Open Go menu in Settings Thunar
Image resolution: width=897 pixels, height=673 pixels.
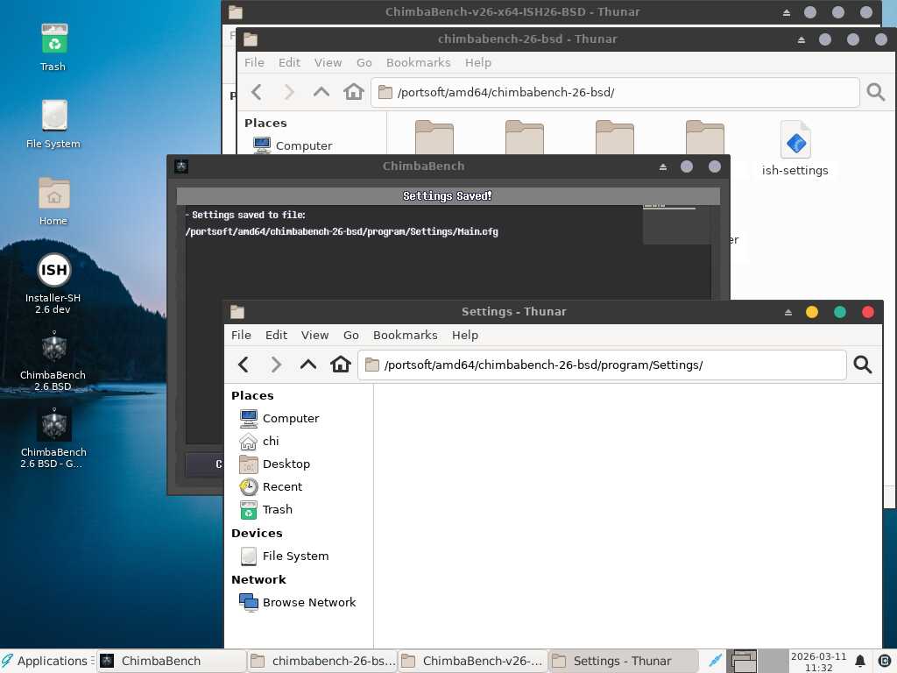point(350,336)
